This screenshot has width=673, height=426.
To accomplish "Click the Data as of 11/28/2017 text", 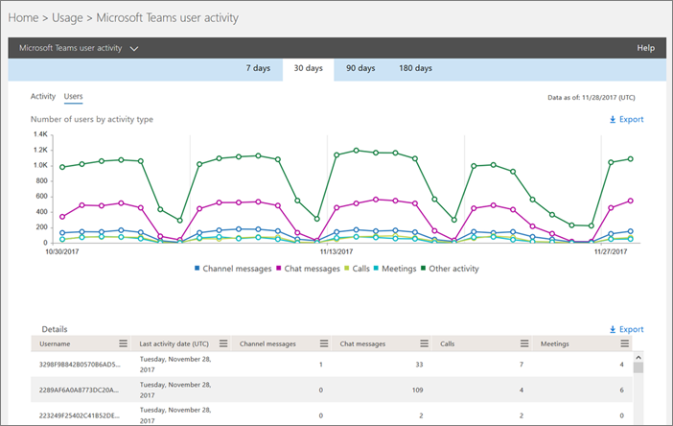I will (592, 98).
